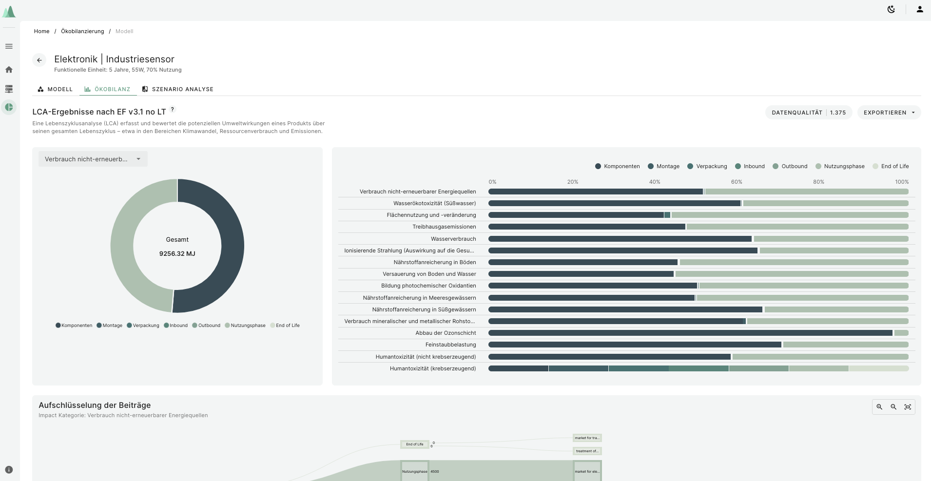Navigate to Home via the breadcrumb link
The image size is (931, 481).
tap(42, 31)
